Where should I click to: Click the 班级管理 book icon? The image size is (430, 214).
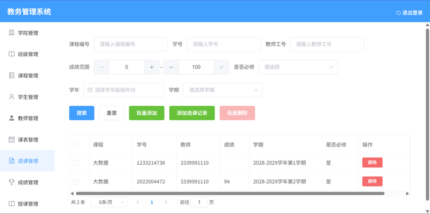click(x=11, y=54)
